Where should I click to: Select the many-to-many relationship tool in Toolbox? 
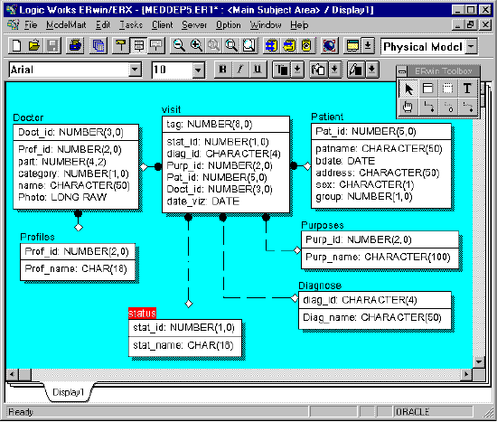point(447,107)
